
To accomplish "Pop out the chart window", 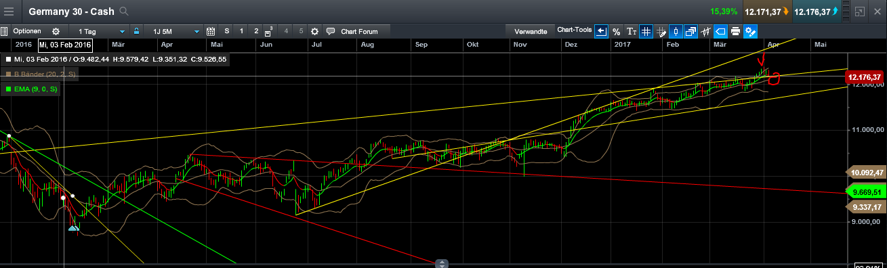I will tap(860, 12).
